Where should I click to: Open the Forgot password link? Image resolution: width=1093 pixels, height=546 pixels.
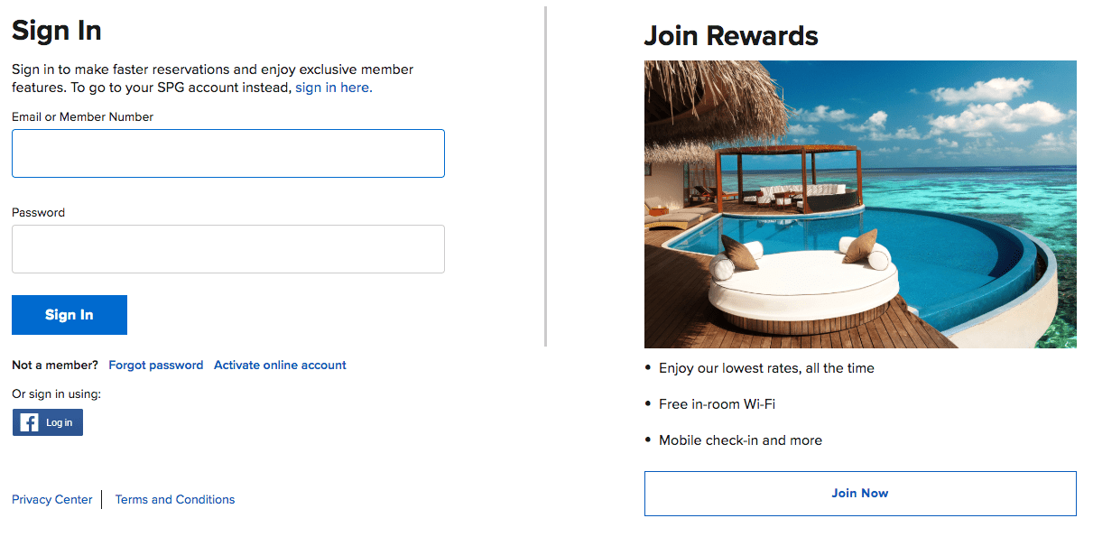click(x=155, y=366)
